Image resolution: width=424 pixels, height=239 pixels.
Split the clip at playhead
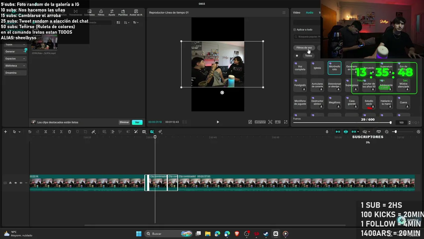pyautogui.click(x=46, y=132)
